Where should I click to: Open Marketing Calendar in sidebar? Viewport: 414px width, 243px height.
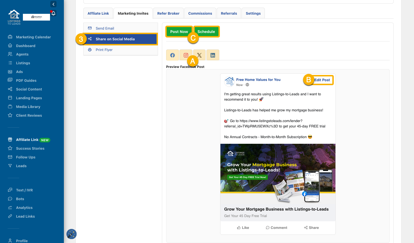click(x=33, y=37)
